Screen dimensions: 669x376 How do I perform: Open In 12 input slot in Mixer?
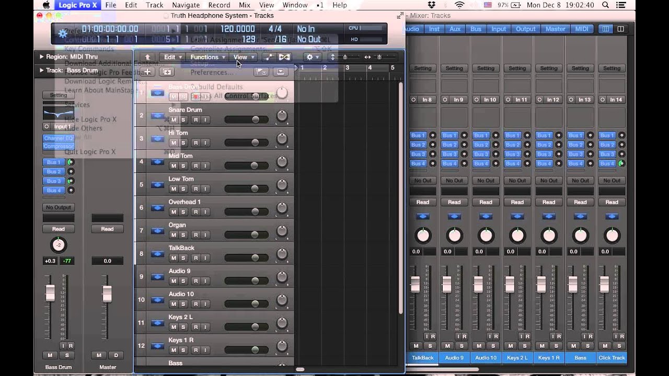coord(552,100)
